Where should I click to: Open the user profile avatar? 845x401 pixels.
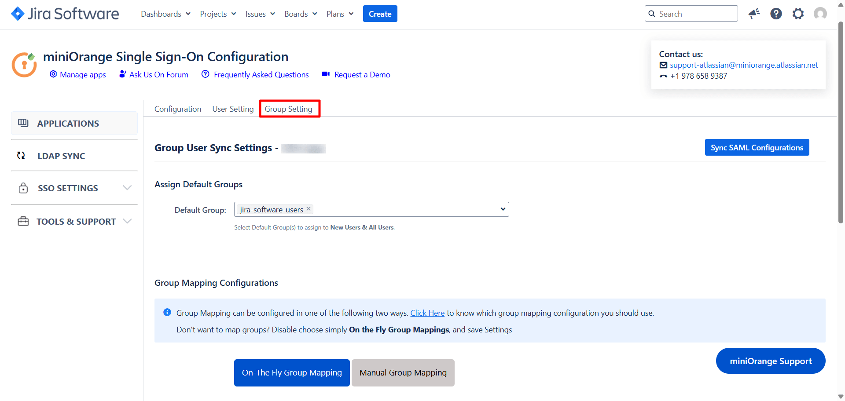[820, 14]
